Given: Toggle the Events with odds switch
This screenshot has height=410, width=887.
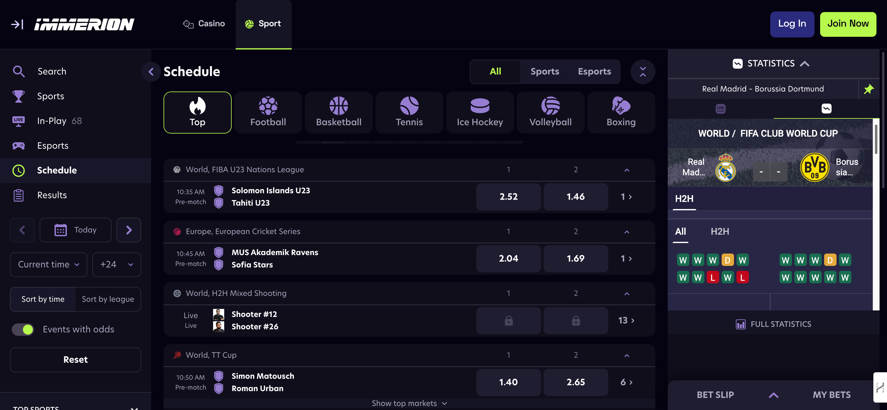Looking at the screenshot, I should pos(23,329).
